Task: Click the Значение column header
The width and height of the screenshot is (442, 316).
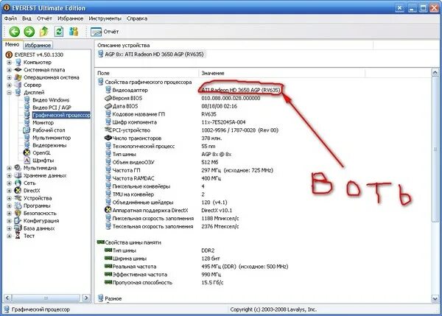Action: pyautogui.click(x=281, y=73)
